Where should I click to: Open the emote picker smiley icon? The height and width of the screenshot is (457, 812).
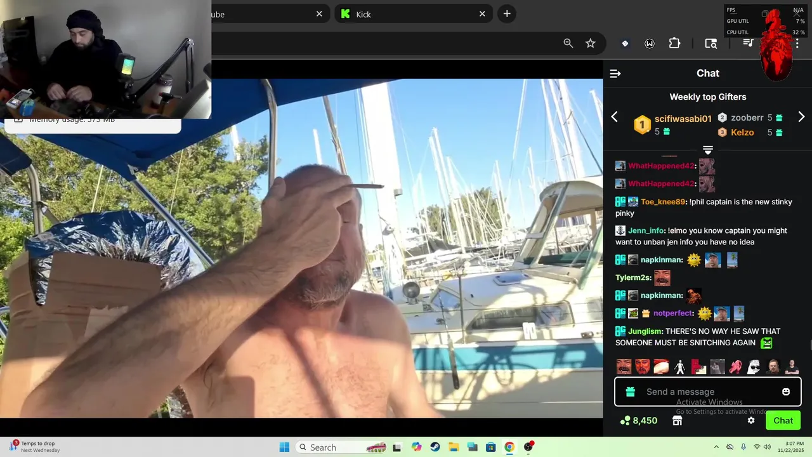[x=786, y=392]
